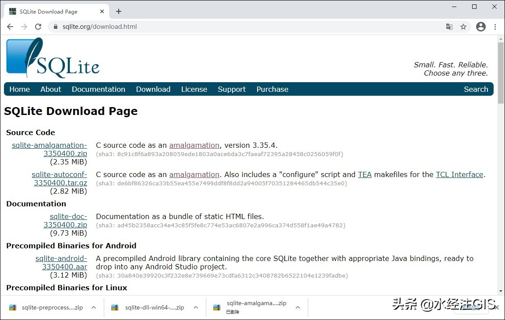Expand options for sqlite-amalgama download
505x320 pixels.
click(x=298, y=307)
